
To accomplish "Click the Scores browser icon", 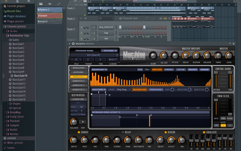I will pyautogui.click(x=5, y=148).
